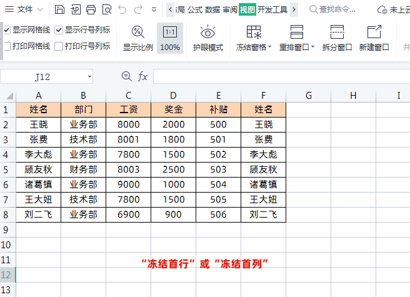Click the 冻结窗格 freeze panes icon
The height and width of the screenshot is (297, 410).
click(x=254, y=32)
